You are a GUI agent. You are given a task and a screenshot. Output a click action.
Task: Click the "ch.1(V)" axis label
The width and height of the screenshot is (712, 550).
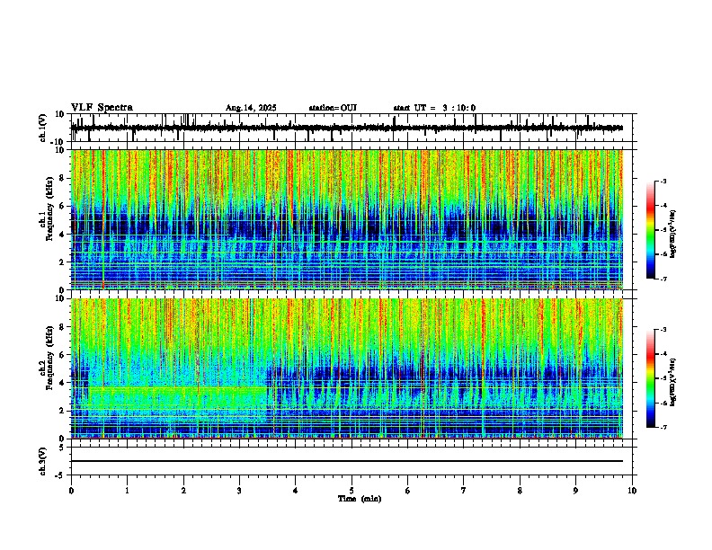tap(43, 128)
